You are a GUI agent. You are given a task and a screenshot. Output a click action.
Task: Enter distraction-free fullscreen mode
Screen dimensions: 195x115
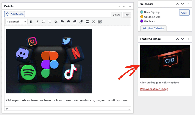coord(93,22)
